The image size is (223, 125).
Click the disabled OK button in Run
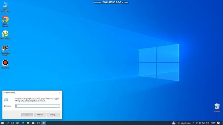(x=27, y=115)
